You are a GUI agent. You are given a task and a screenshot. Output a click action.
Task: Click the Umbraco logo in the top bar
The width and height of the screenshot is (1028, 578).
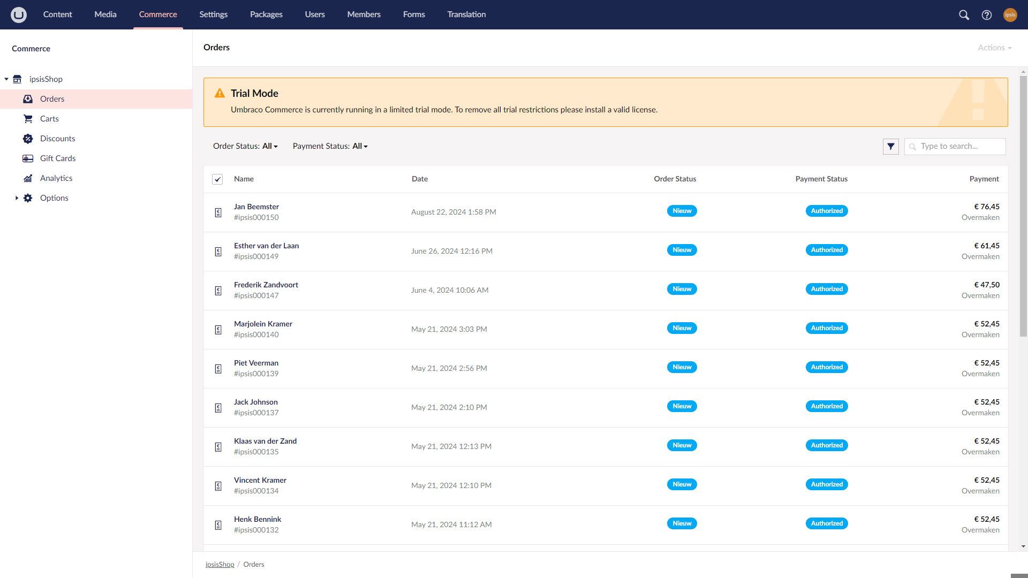pyautogui.click(x=18, y=14)
